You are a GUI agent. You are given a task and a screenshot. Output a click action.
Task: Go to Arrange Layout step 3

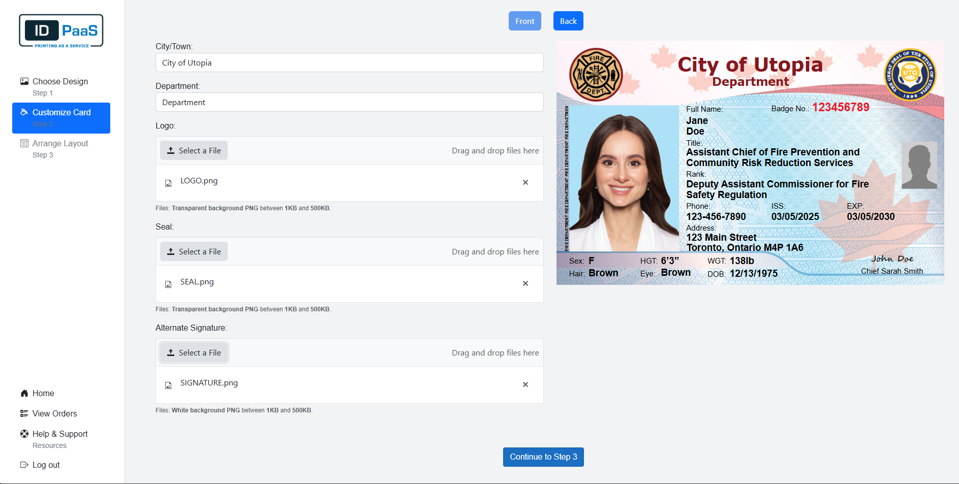[x=60, y=148]
